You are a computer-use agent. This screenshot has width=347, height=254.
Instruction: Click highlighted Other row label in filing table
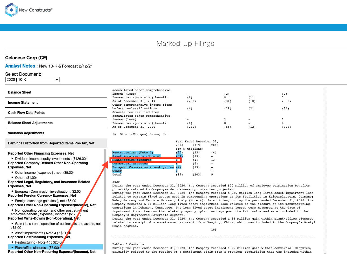coord(117,171)
